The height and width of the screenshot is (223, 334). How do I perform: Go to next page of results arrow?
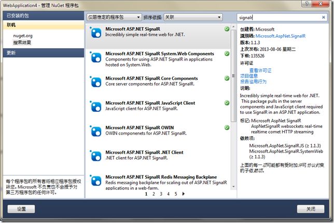pyautogui.click(x=184, y=194)
